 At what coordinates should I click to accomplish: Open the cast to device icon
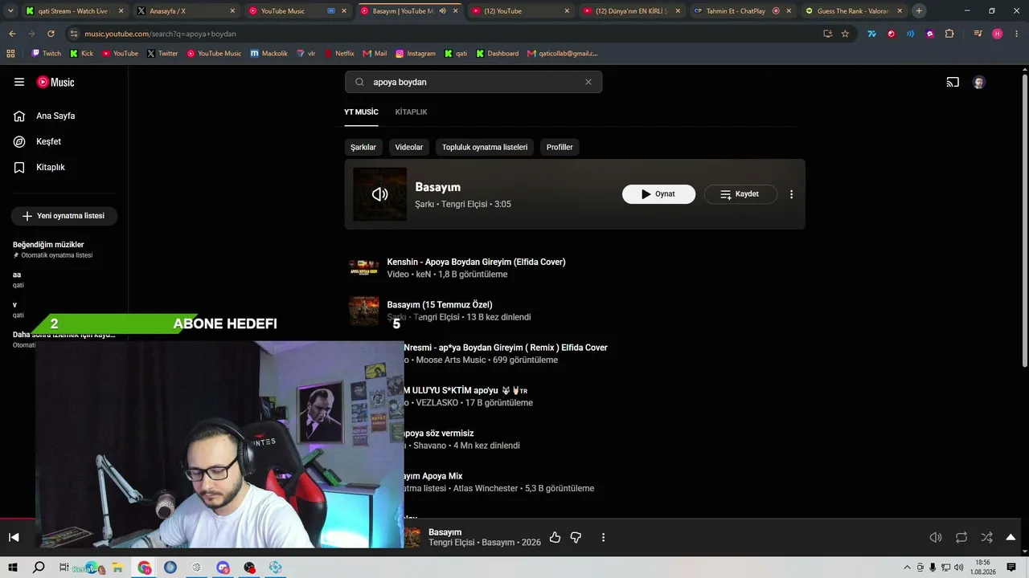click(x=953, y=82)
